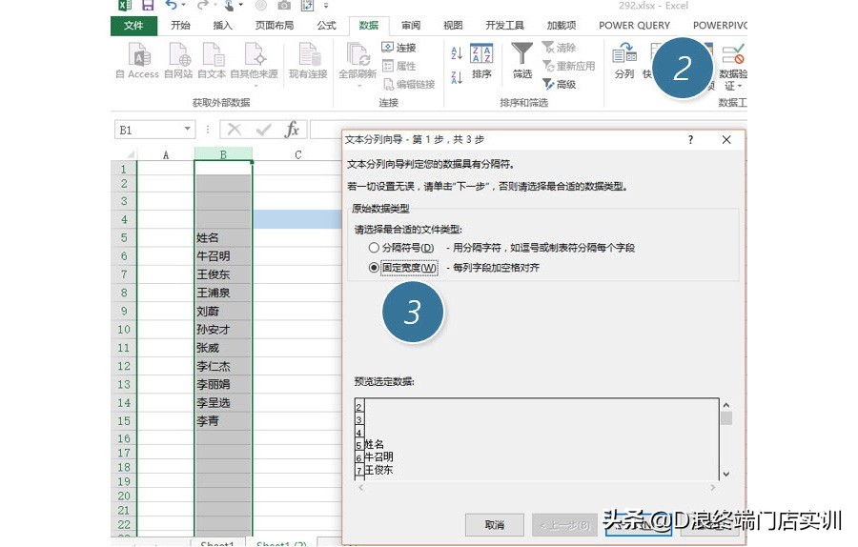Import data from text (自文本)
This screenshot has height=547, width=858.
[212, 61]
